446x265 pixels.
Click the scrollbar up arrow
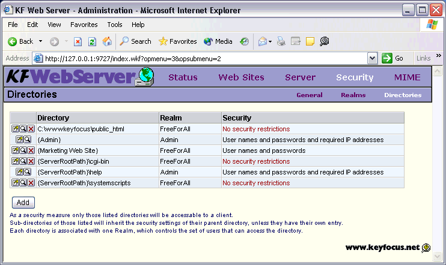coord(437,71)
